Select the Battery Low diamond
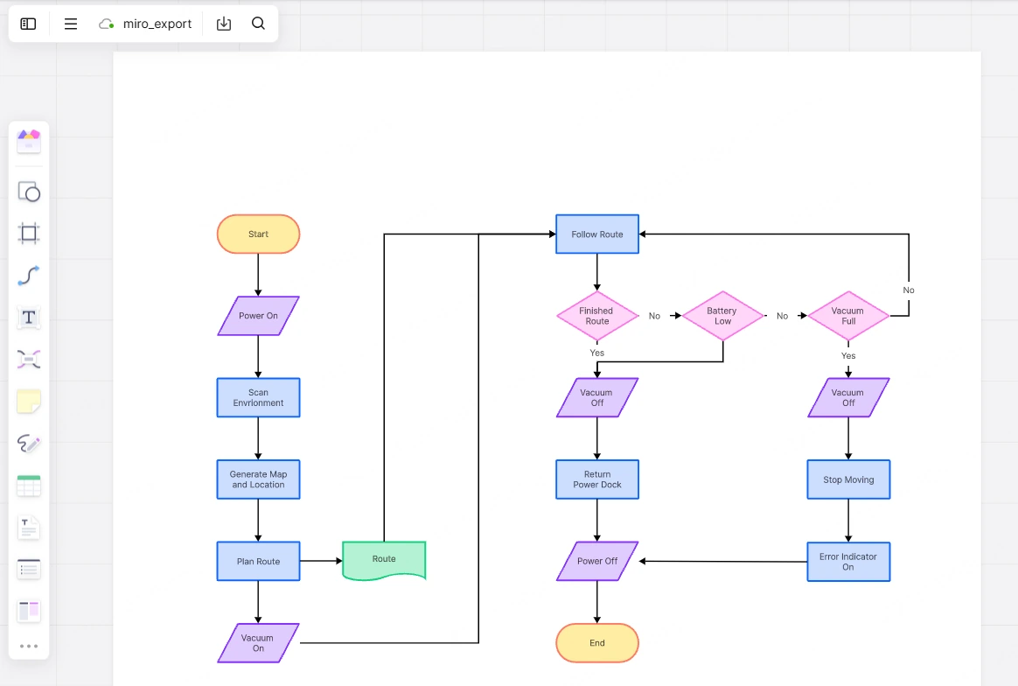The image size is (1018, 686). (x=722, y=316)
